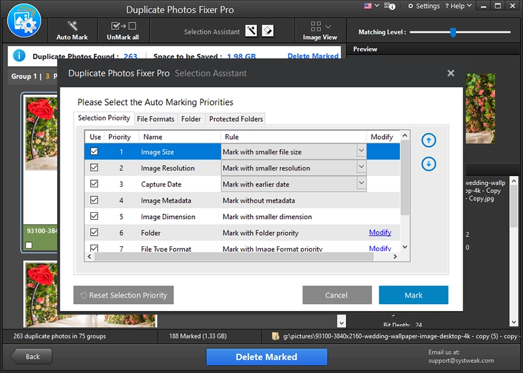Click the blue info icon near Duplicate Photos Found
This screenshot has width=523, height=373.
pos(19,56)
